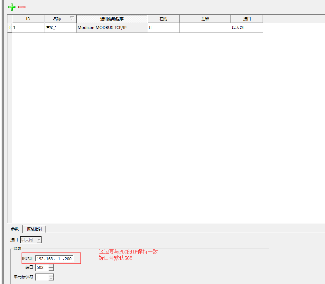Viewport: 325px width, 284px height.
Task: Click the empty 注释 cell of 连接_1
Action: [205, 28]
